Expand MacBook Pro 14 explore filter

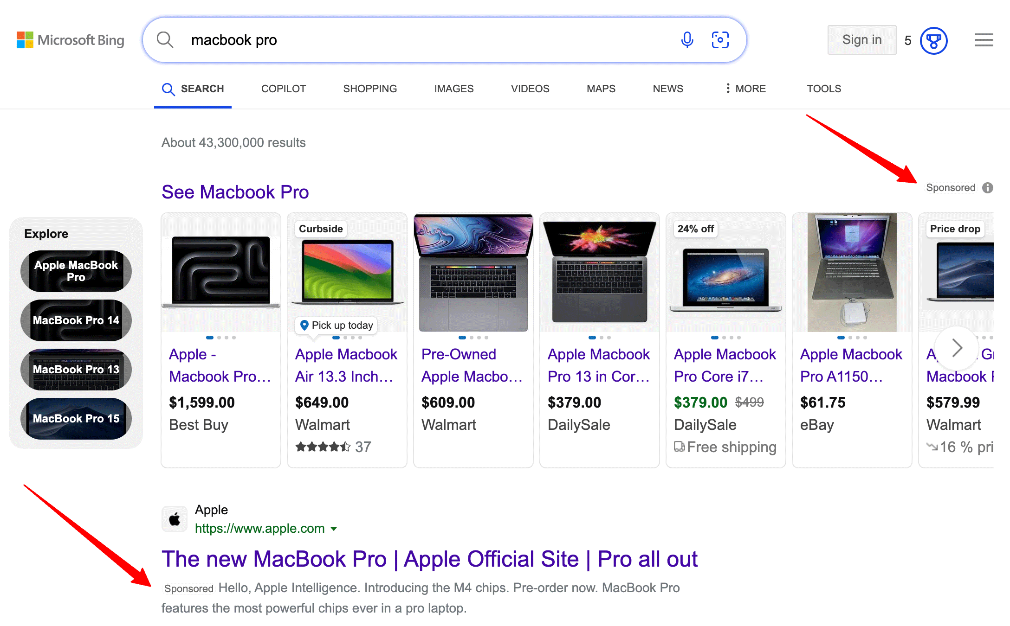77,319
